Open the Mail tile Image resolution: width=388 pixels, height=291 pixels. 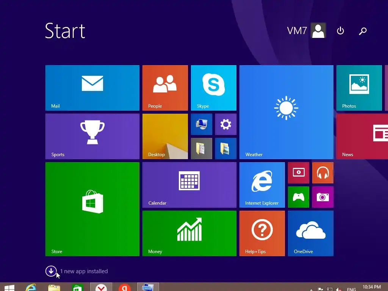point(92,88)
